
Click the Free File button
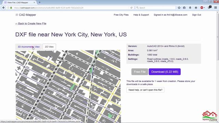[140, 72]
